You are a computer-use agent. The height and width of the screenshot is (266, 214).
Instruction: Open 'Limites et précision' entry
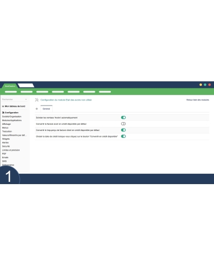pyautogui.click(x=11, y=150)
